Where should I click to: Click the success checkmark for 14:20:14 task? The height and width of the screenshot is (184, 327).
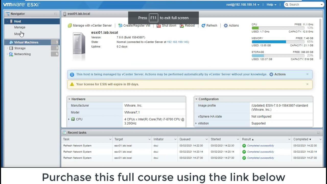click(244, 152)
